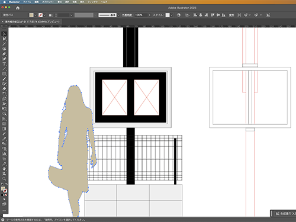Screen dimensions: 296x222
Task: Open the Illustrator application menu
Action: [14, 2]
